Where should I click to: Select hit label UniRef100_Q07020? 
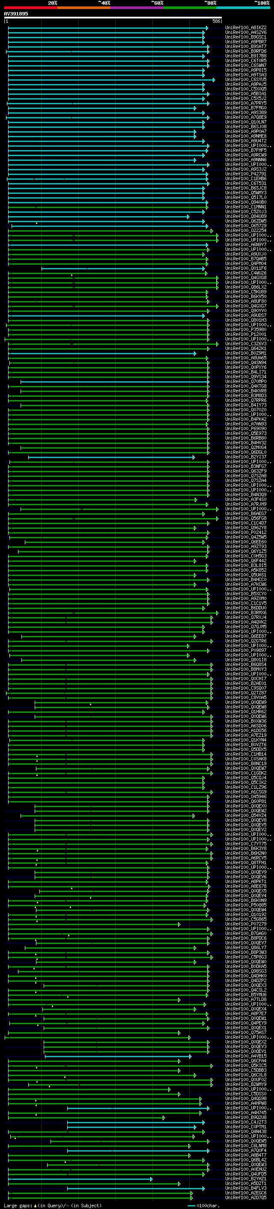[x=246, y=410]
